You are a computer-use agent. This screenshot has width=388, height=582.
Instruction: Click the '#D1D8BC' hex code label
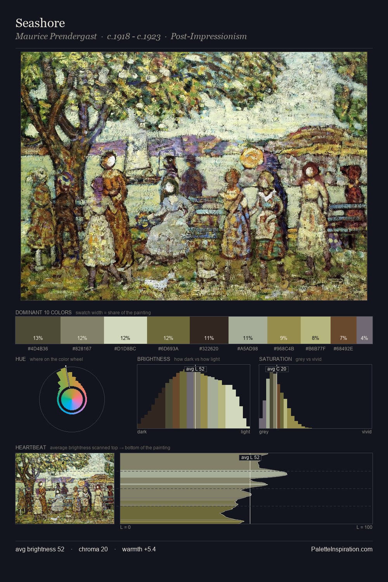(125, 349)
